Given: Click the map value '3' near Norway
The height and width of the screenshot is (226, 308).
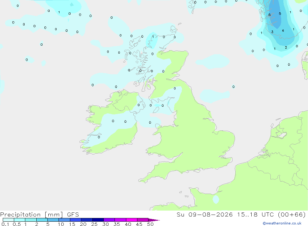Looking at the screenshot, I should tap(272, 32).
